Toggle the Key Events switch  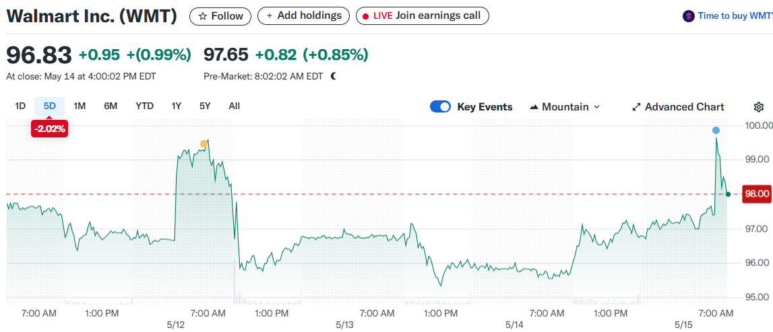(440, 107)
